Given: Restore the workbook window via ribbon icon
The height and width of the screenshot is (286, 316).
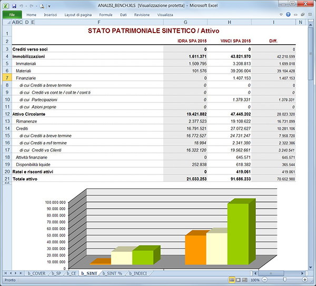Looking at the screenshot, I should (303, 15).
